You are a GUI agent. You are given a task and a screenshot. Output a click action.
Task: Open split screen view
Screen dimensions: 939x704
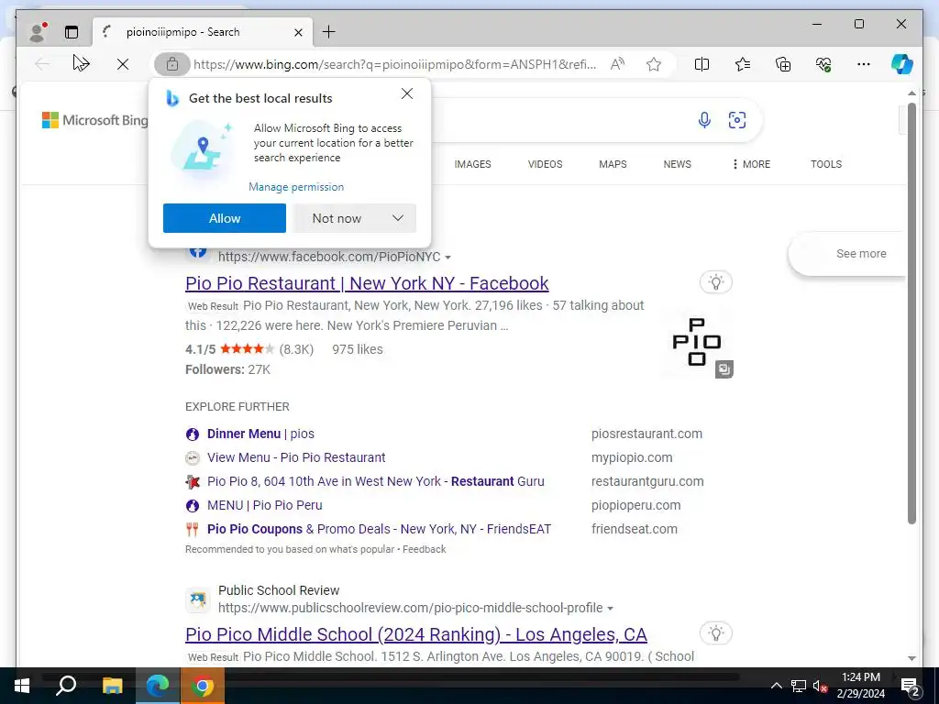coord(701,64)
